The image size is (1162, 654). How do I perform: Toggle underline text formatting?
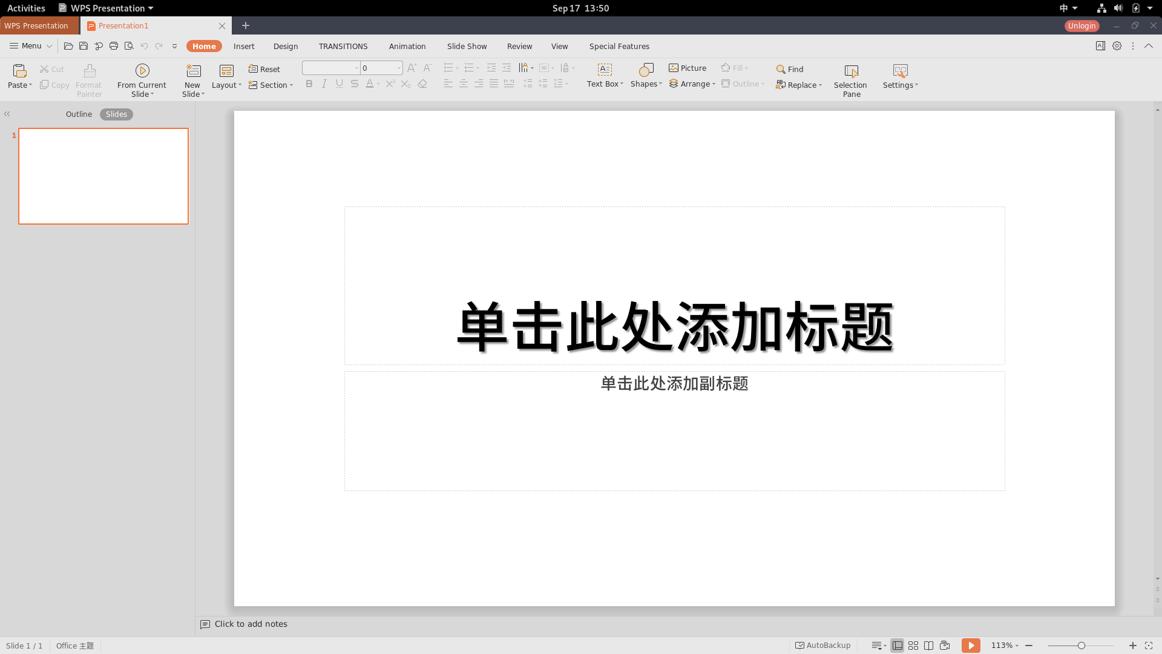(x=339, y=84)
